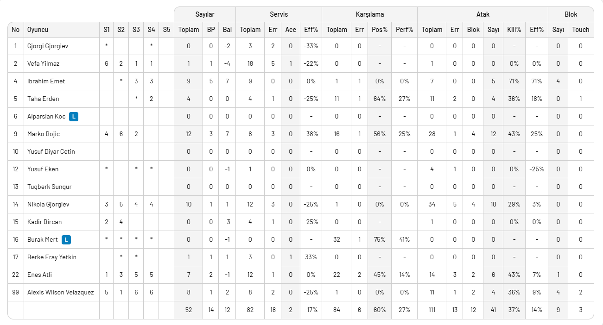Click the libero badge next to Burak Mert
Image resolution: width=603 pixels, height=325 pixels.
click(x=66, y=240)
